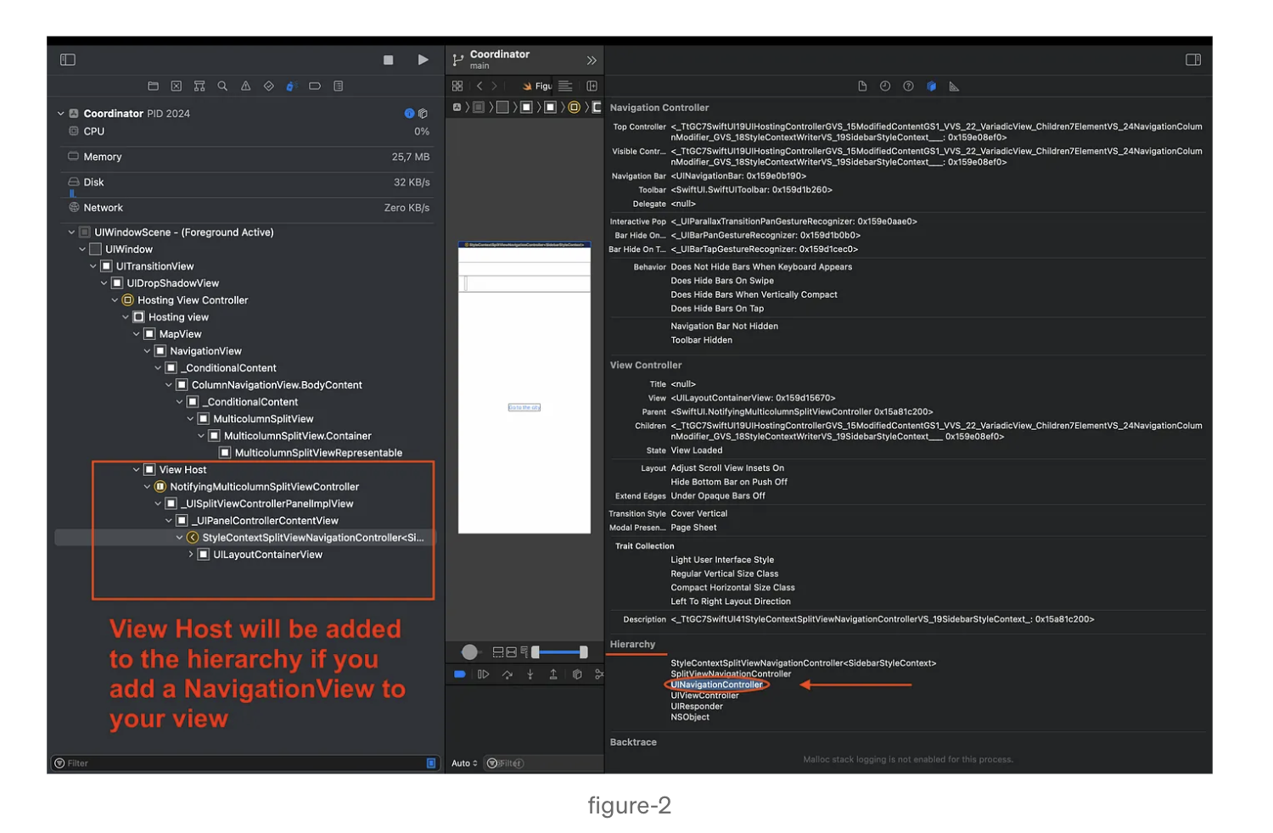
Task: Collapse the UIWindowScene disclosure triangle
Action: coord(71,232)
